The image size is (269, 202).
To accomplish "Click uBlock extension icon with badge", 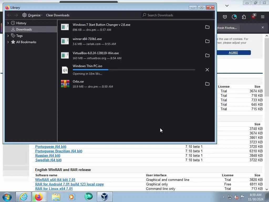I will 254,17.
